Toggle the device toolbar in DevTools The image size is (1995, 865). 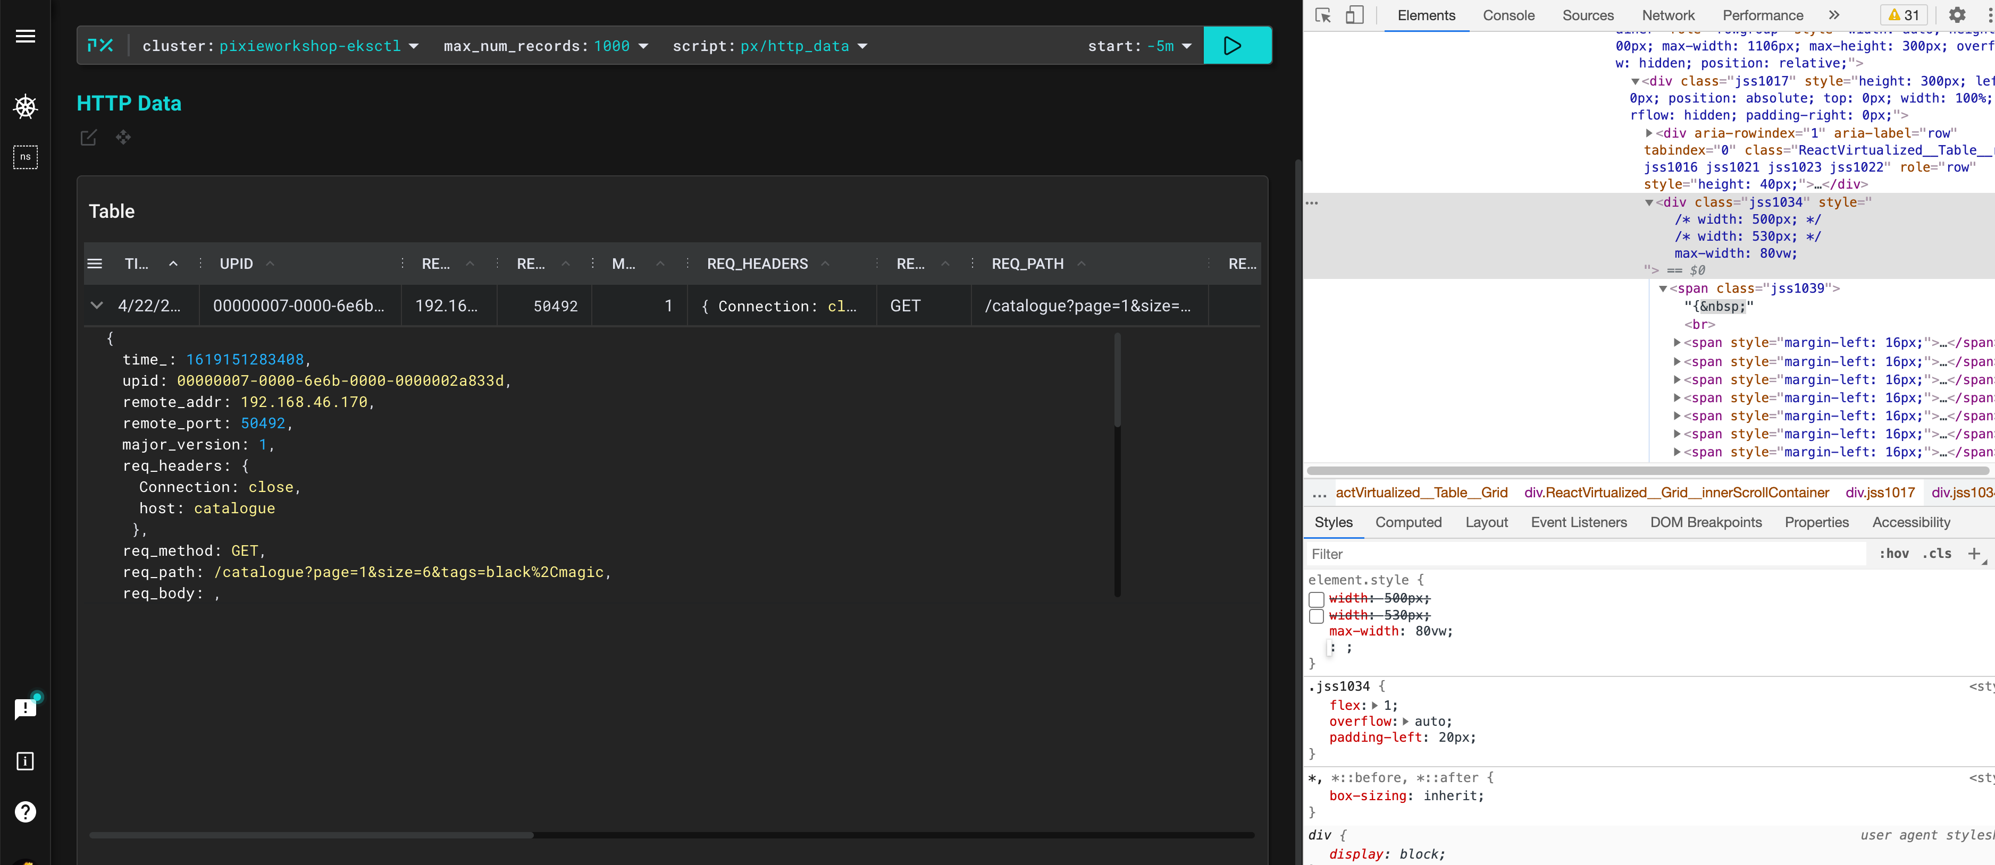1354,15
